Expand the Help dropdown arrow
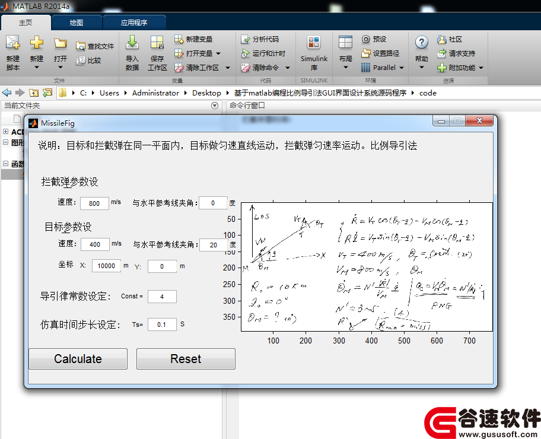This screenshot has height=439, width=541. 422,68
